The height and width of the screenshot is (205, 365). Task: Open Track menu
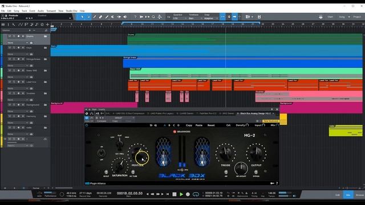coord(24,11)
